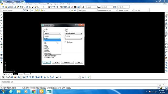
Task: Click the Zoom Window icon
Action: (x=54, y=7)
